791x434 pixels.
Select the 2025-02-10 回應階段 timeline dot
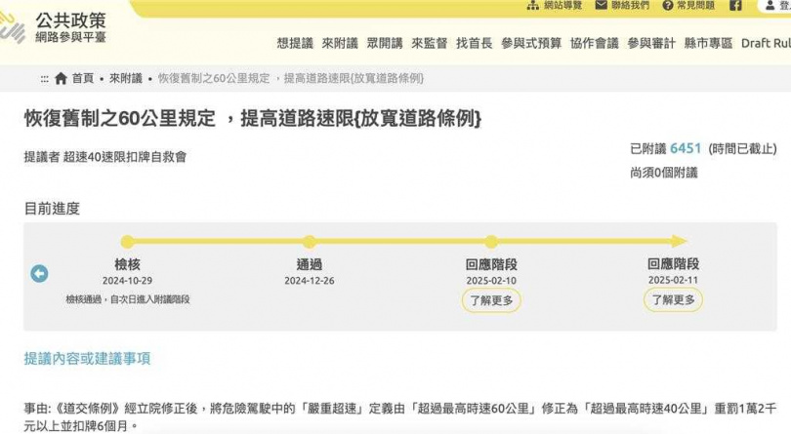coord(491,242)
